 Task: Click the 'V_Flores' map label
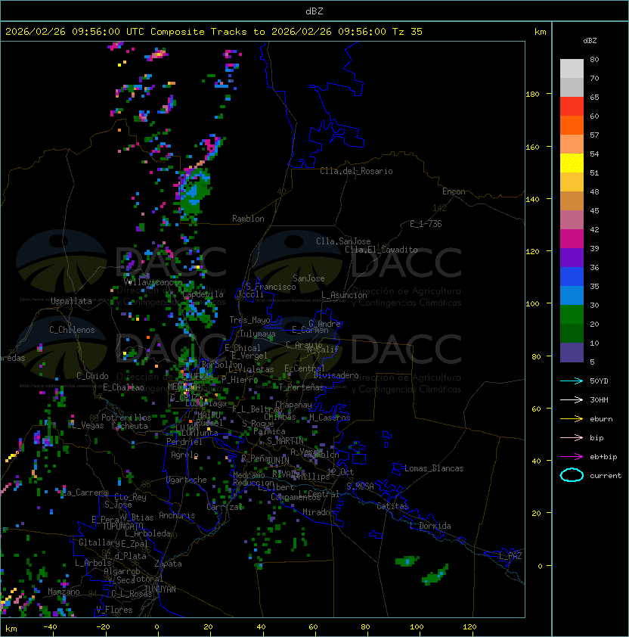114,610
